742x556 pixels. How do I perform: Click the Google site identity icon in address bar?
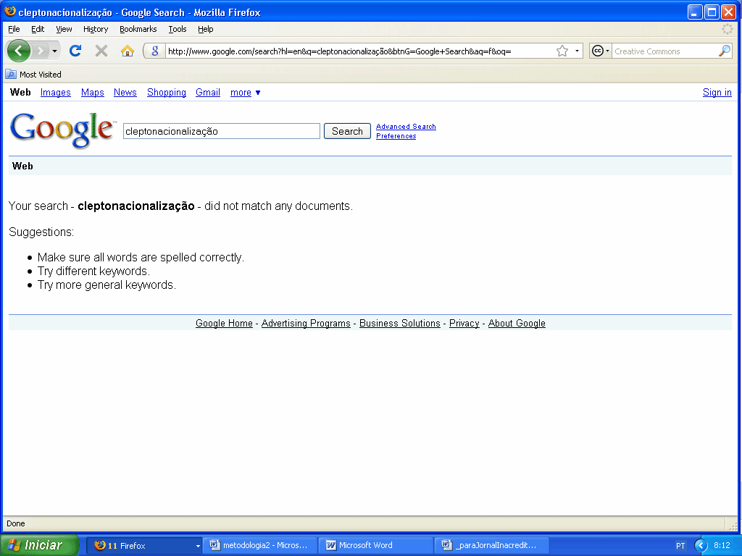[x=155, y=51]
